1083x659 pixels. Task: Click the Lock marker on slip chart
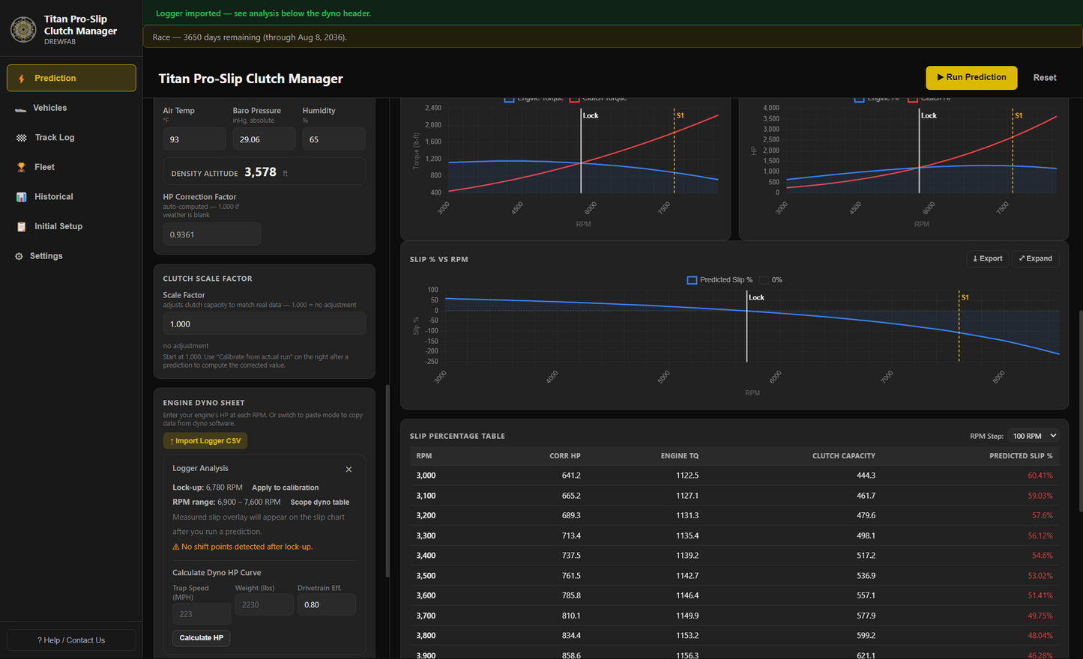[756, 297]
